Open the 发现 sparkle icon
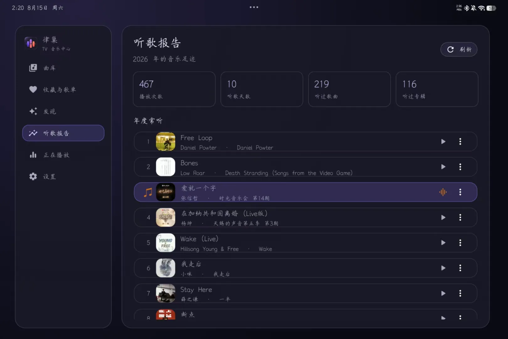Image resolution: width=508 pixels, height=339 pixels. 33,111
